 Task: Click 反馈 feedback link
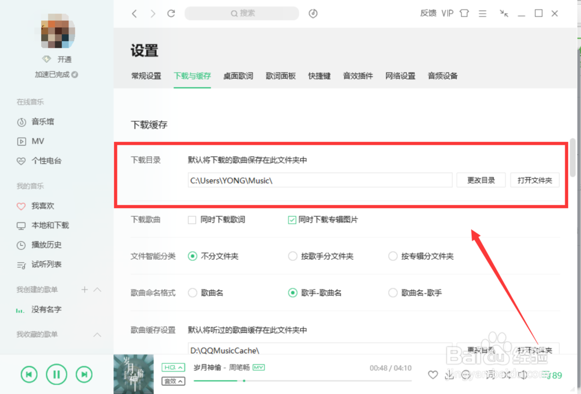coord(428,13)
